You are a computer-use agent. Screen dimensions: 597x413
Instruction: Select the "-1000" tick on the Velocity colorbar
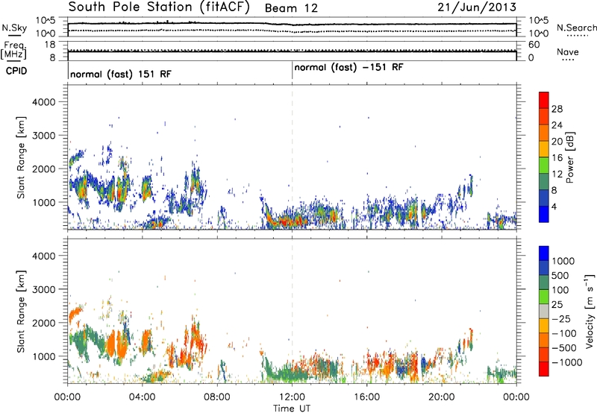point(567,362)
